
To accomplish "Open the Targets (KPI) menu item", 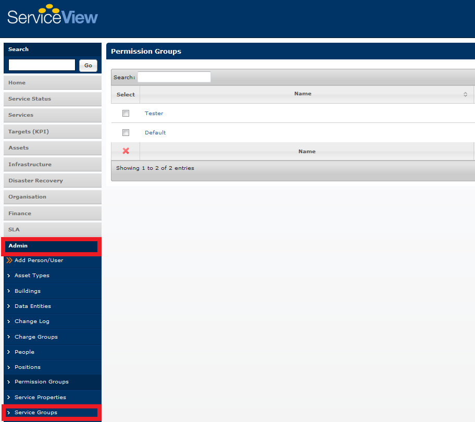I will click(53, 131).
